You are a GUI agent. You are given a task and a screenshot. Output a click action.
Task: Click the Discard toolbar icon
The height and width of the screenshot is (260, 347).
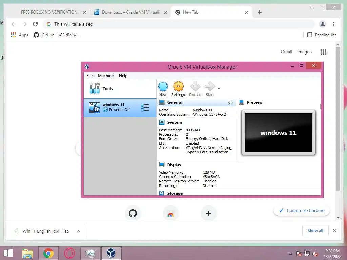pos(195,86)
